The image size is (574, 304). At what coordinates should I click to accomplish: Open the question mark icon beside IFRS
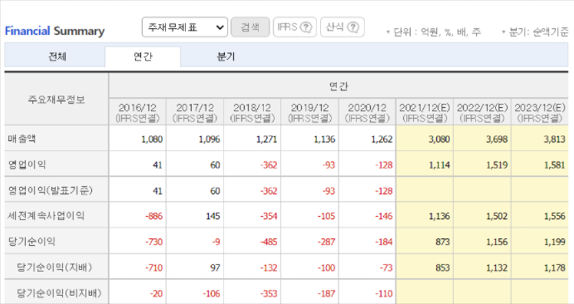coord(306,27)
